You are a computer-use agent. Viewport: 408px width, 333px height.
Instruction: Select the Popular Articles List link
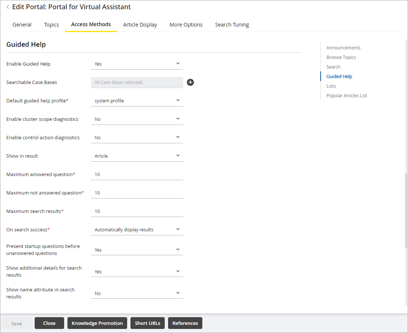point(347,95)
